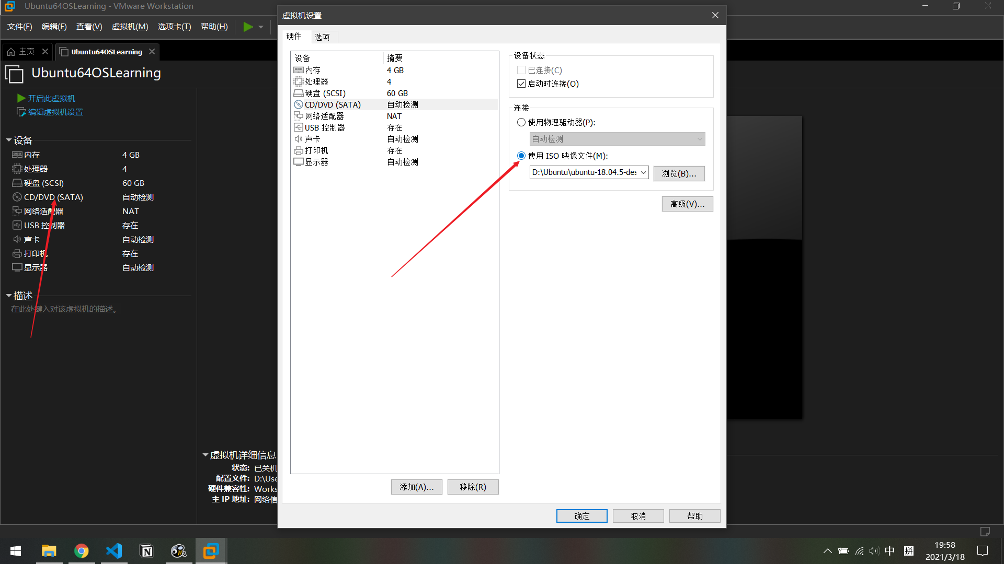Image resolution: width=1004 pixels, height=564 pixels.
Task: Open the 虚拟机(M) menu
Action: 130,27
